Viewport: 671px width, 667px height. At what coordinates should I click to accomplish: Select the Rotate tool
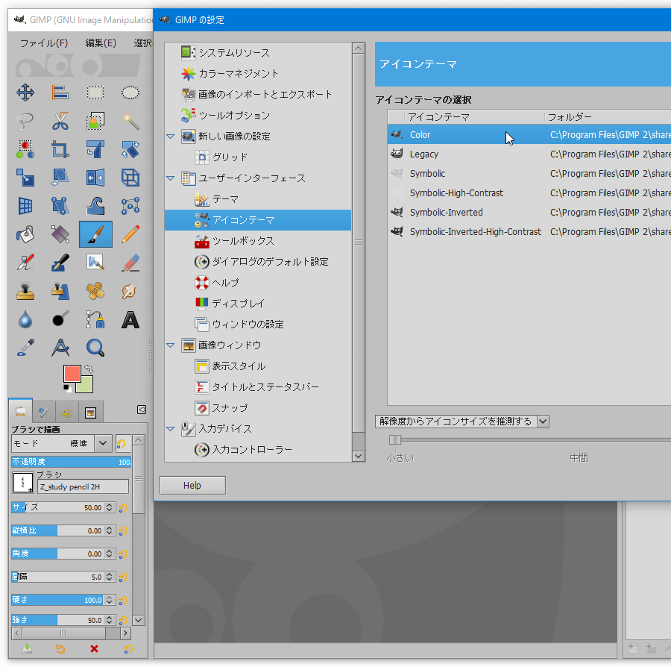pyautogui.click(x=130, y=149)
